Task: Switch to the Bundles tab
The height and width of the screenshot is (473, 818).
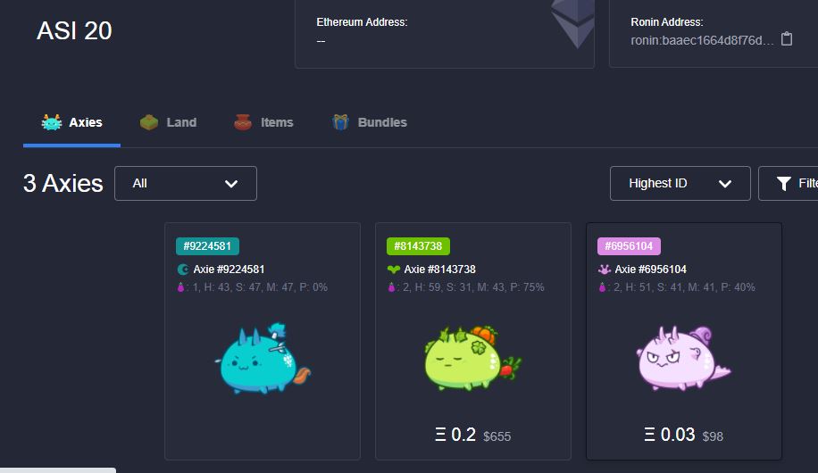Action: click(x=370, y=122)
